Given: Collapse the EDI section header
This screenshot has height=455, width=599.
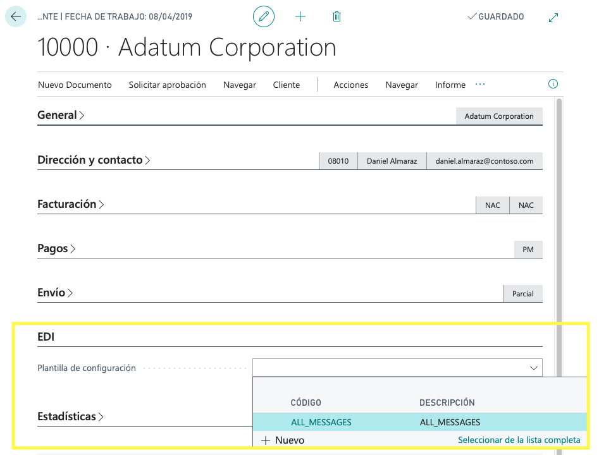Looking at the screenshot, I should click(x=46, y=337).
